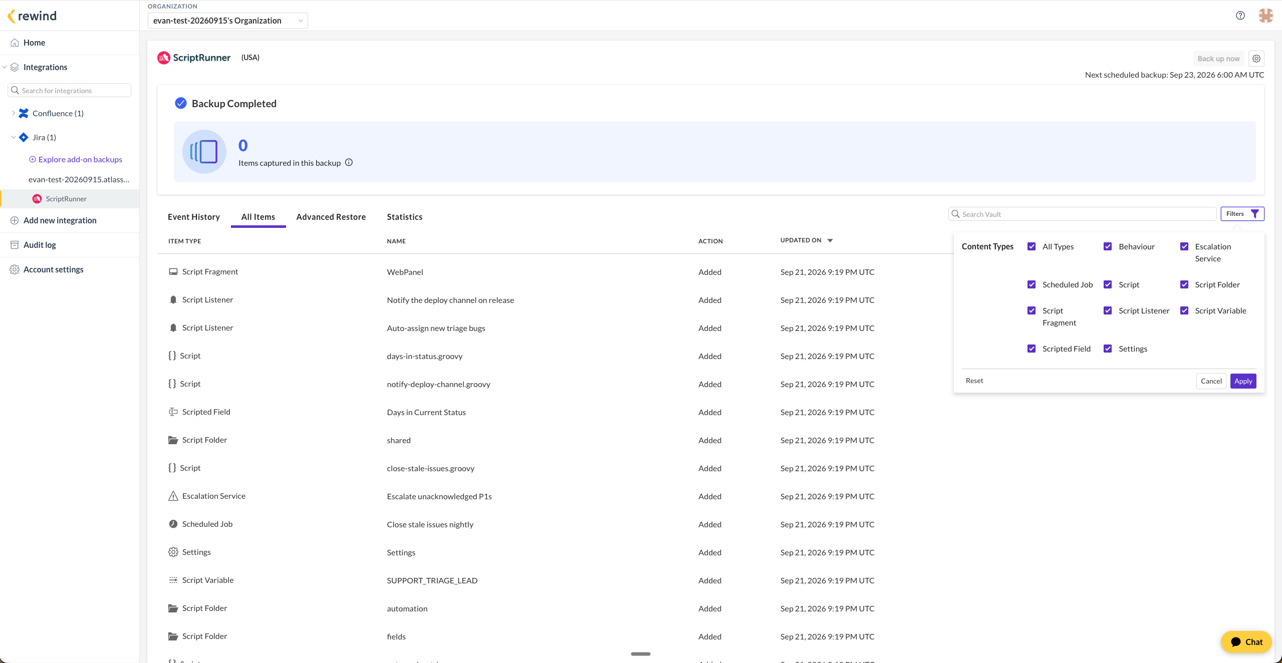Click the braces icon for days-in-status.groovy
1282x663 pixels.
[172, 356]
